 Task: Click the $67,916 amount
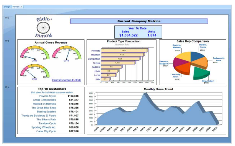tap(74, 131)
